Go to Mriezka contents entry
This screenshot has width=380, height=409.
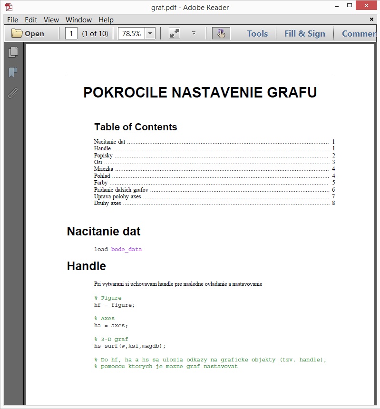214,169
